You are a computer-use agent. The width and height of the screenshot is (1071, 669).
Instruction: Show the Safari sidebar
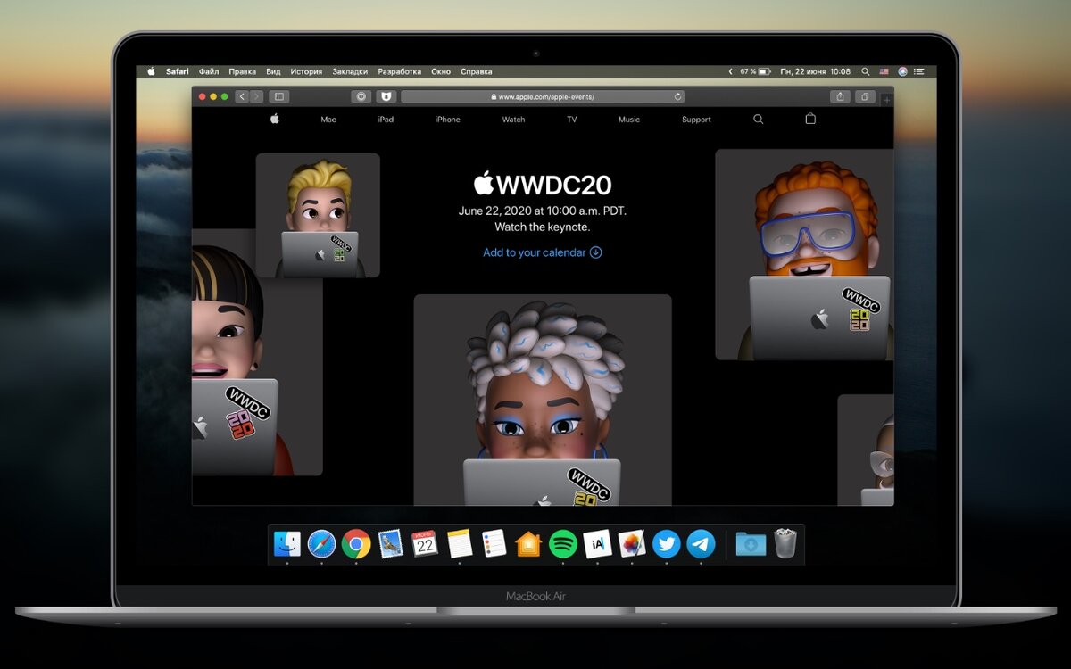coord(279,96)
